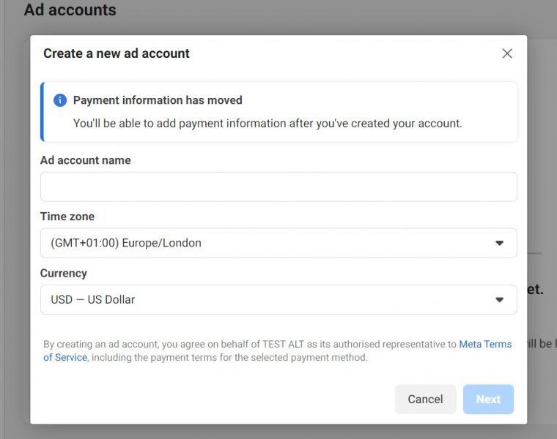
Task: Click the 'Currency' field label
Action: coord(64,273)
